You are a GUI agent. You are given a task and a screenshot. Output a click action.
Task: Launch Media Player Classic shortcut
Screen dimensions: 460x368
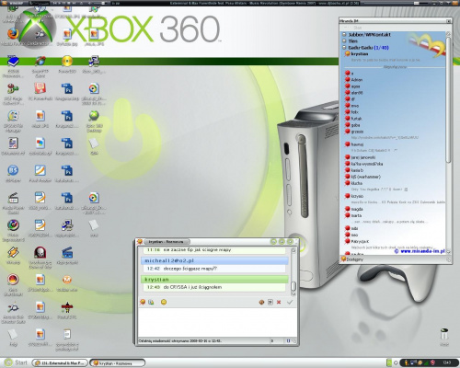coord(13,198)
